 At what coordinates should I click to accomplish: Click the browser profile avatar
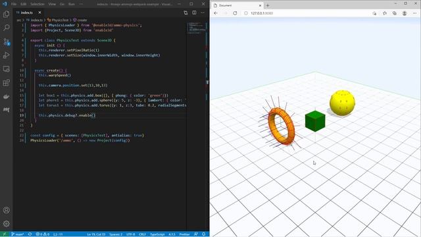405,13
